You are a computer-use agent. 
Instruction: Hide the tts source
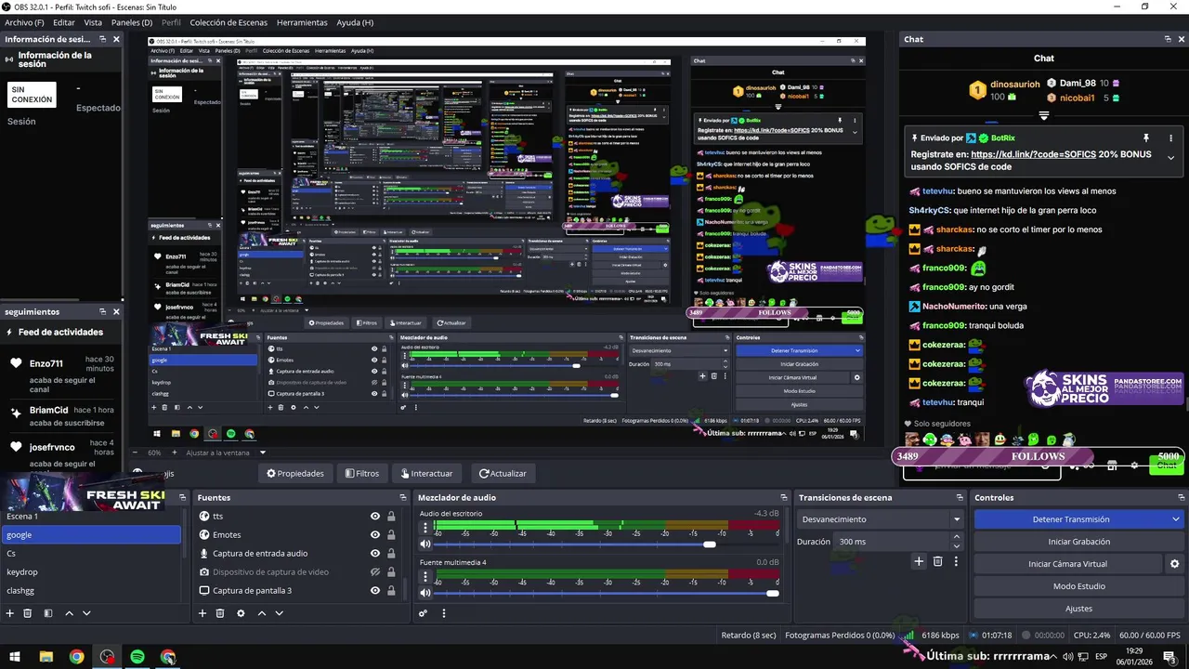[375, 516]
